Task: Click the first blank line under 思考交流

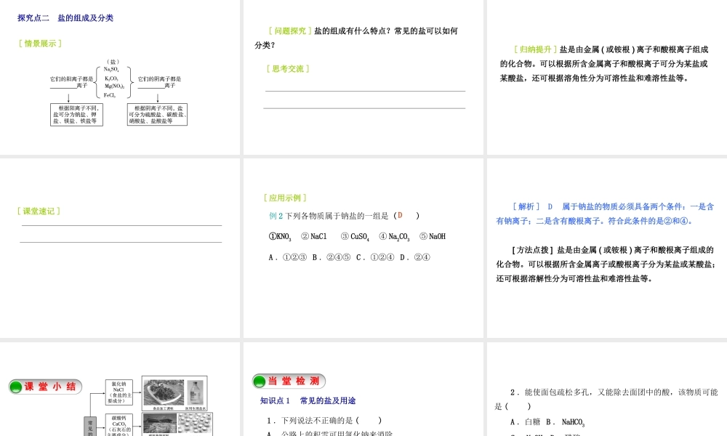Action: 366,92
